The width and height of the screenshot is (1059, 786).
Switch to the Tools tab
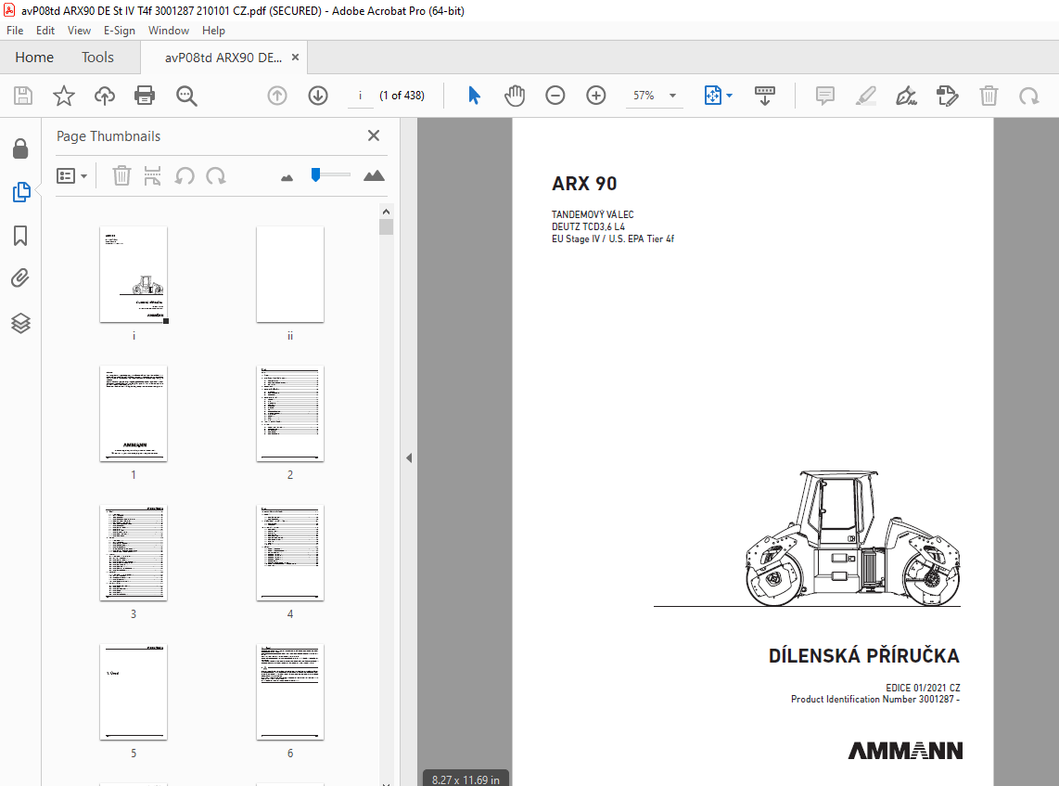[98, 58]
